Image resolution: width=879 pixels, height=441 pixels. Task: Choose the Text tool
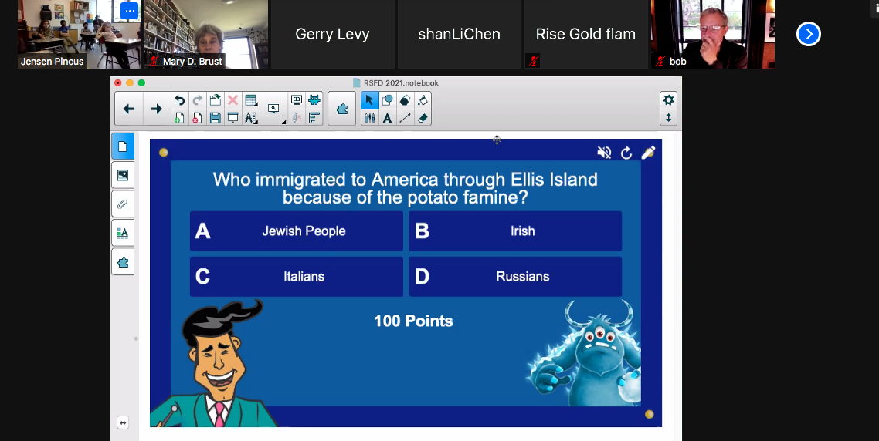[x=387, y=117]
